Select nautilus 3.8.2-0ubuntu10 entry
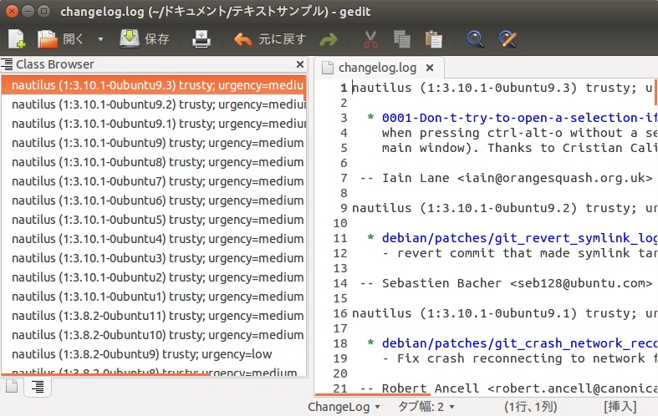The height and width of the screenshot is (416, 658). tap(154, 335)
